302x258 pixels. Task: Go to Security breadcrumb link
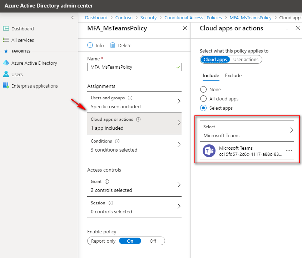(148, 18)
